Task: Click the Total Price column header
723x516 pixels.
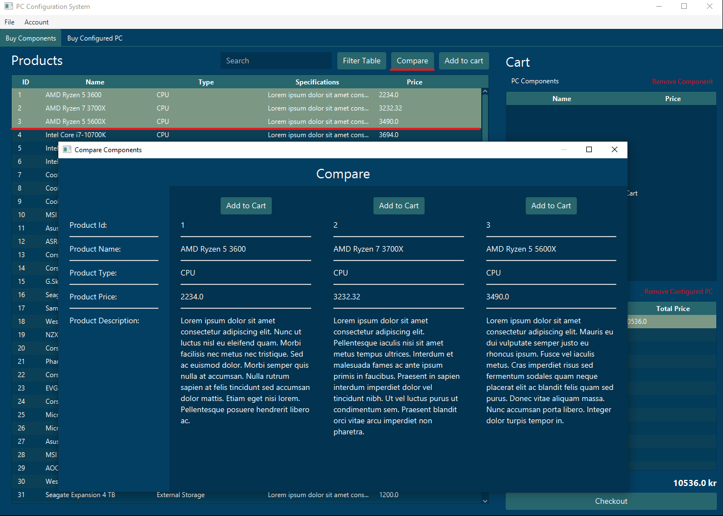Action: click(673, 309)
